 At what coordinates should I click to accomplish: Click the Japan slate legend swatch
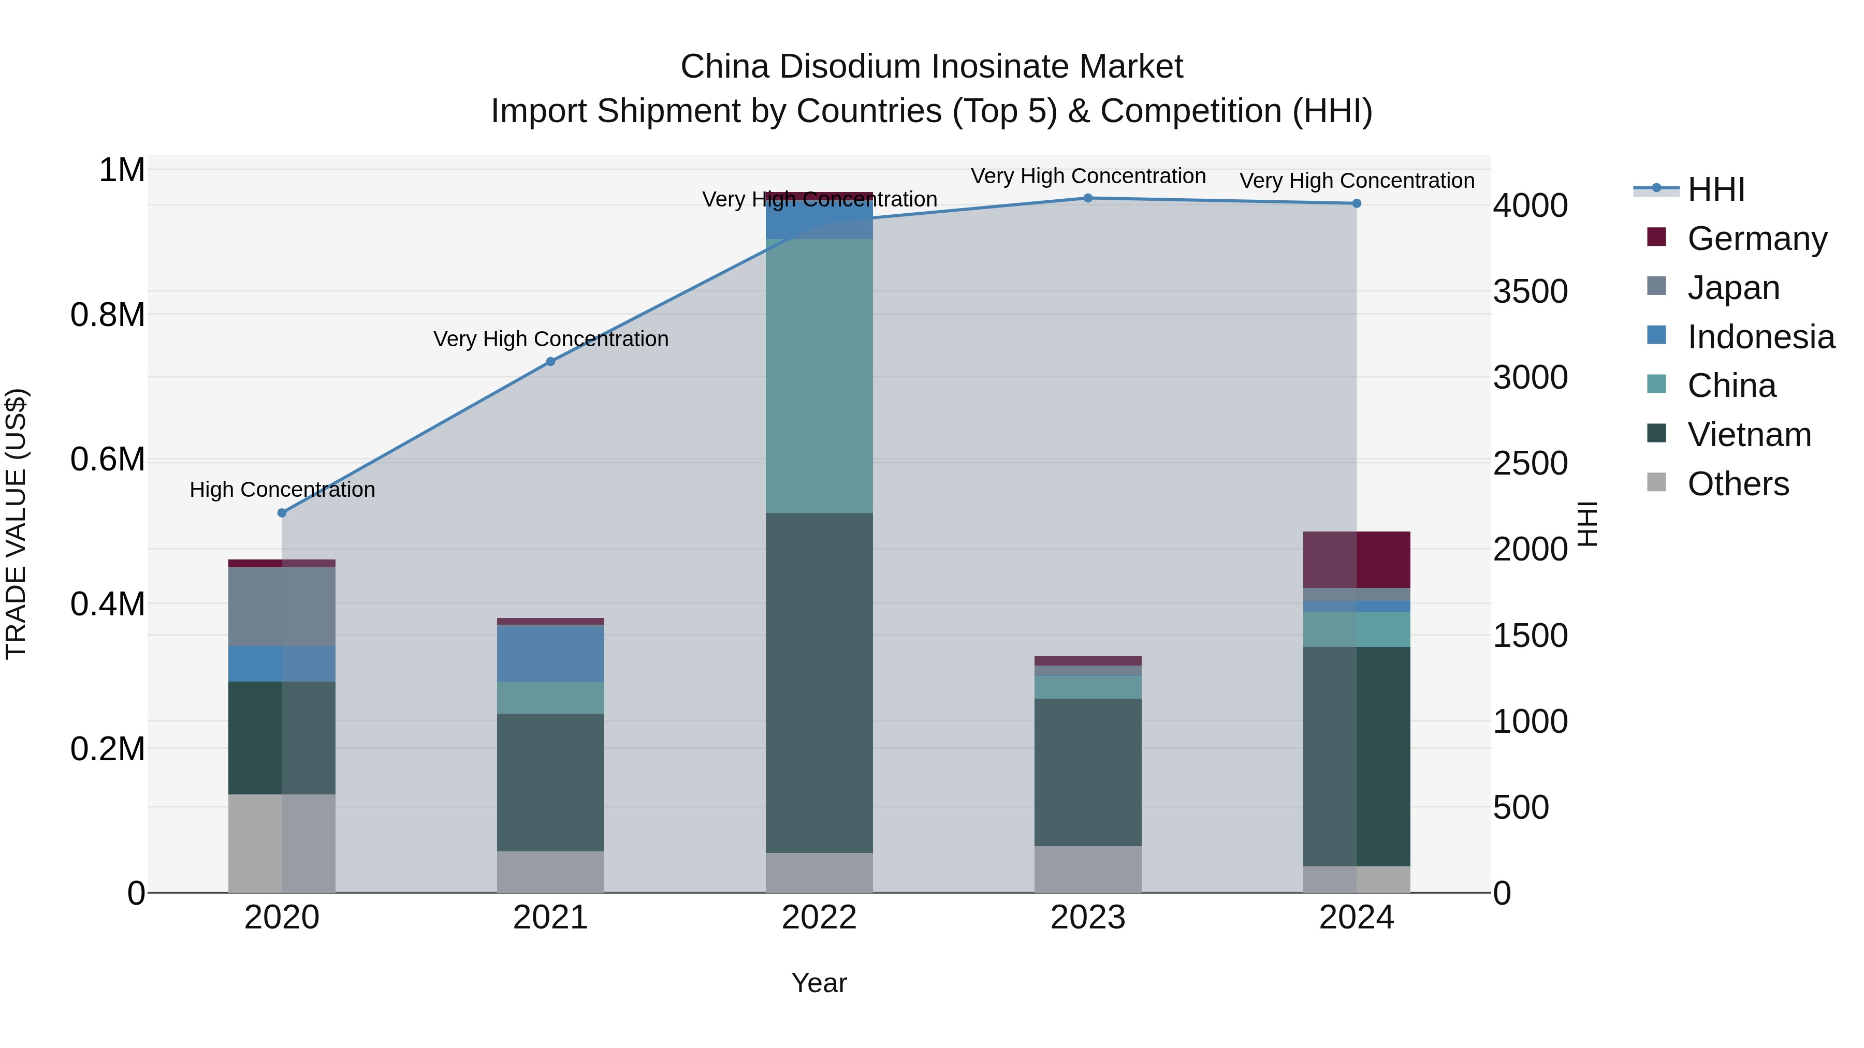[x=1656, y=286]
